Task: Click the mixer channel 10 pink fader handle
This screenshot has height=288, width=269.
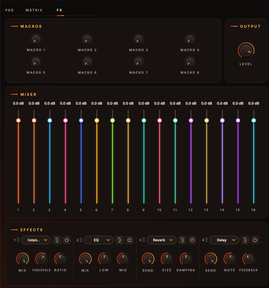Action: (x=159, y=121)
